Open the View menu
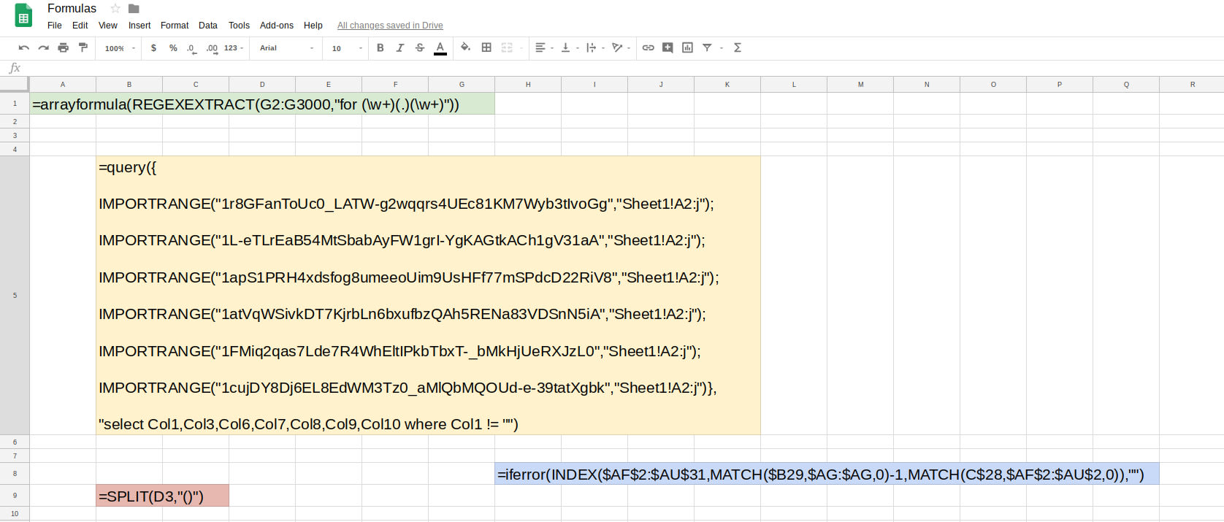This screenshot has width=1224, height=522. pos(108,25)
